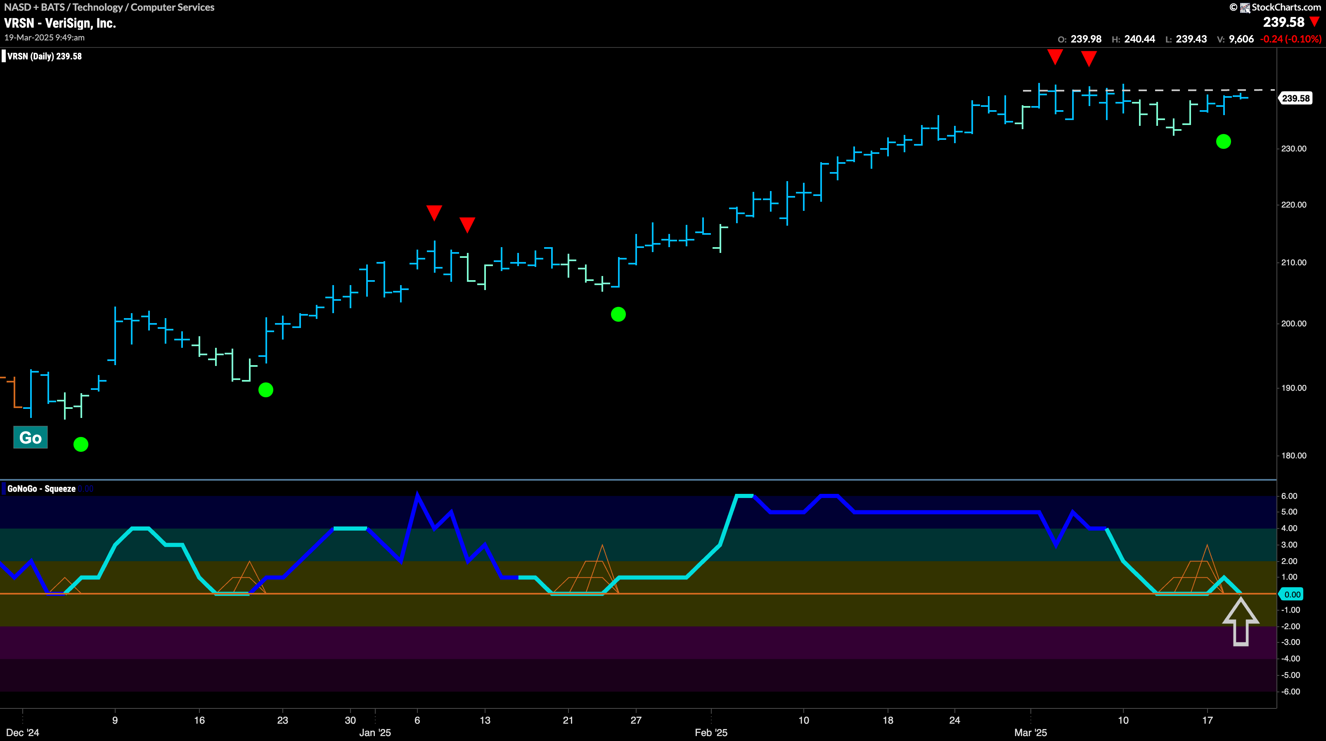Click the 17 date label in March

click(1207, 720)
